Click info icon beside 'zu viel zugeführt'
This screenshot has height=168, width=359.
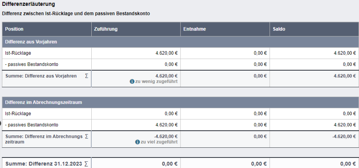tap(137, 142)
